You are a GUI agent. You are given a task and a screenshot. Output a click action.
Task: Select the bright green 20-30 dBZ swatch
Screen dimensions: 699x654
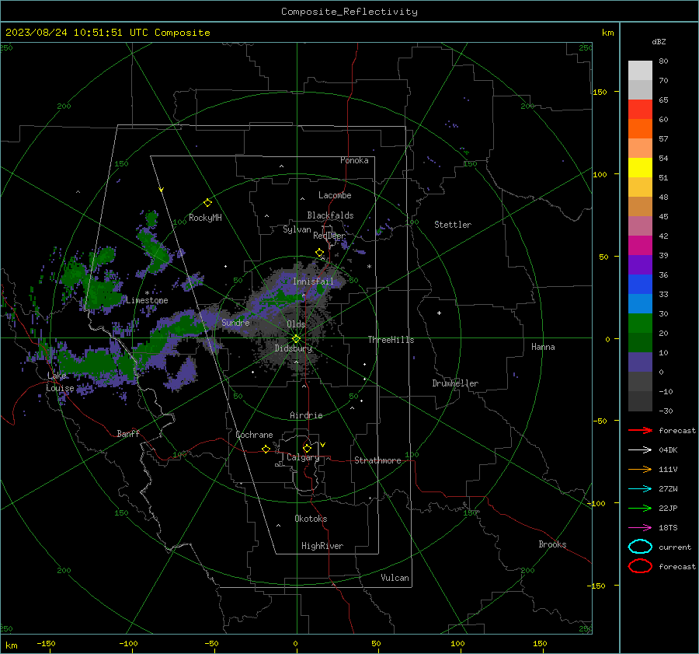640,323
